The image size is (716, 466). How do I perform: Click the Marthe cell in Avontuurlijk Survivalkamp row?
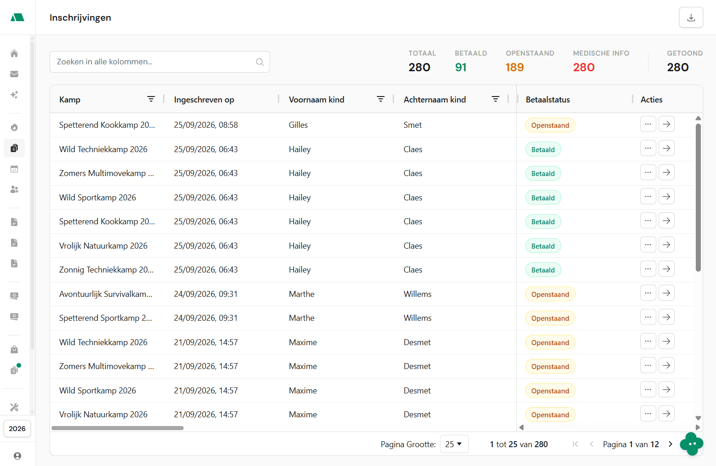[x=302, y=294]
